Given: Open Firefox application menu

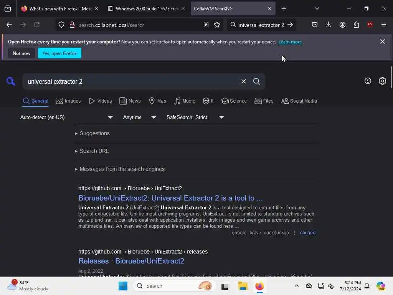Looking at the screenshot, I should [x=384, y=25].
